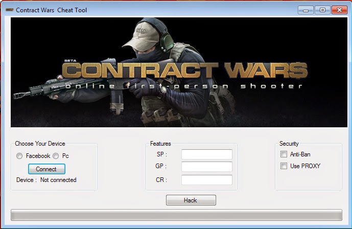Screen dimensions: 352x229
Task: Click the 'Choose Your Device' group label
Action: tap(40, 144)
